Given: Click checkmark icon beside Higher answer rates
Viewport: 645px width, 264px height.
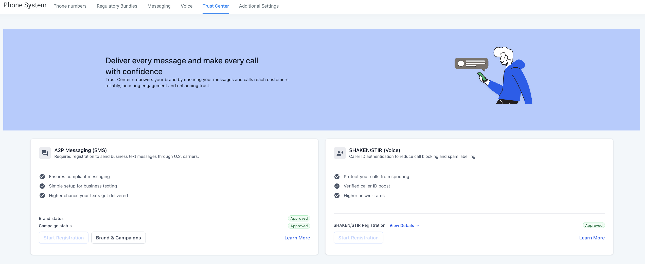Looking at the screenshot, I should [x=337, y=196].
